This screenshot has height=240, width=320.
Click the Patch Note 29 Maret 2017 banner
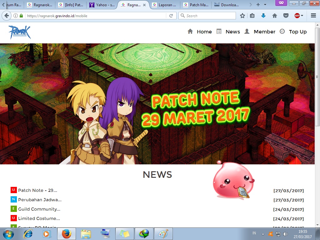pyautogui.click(x=157, y=104)
